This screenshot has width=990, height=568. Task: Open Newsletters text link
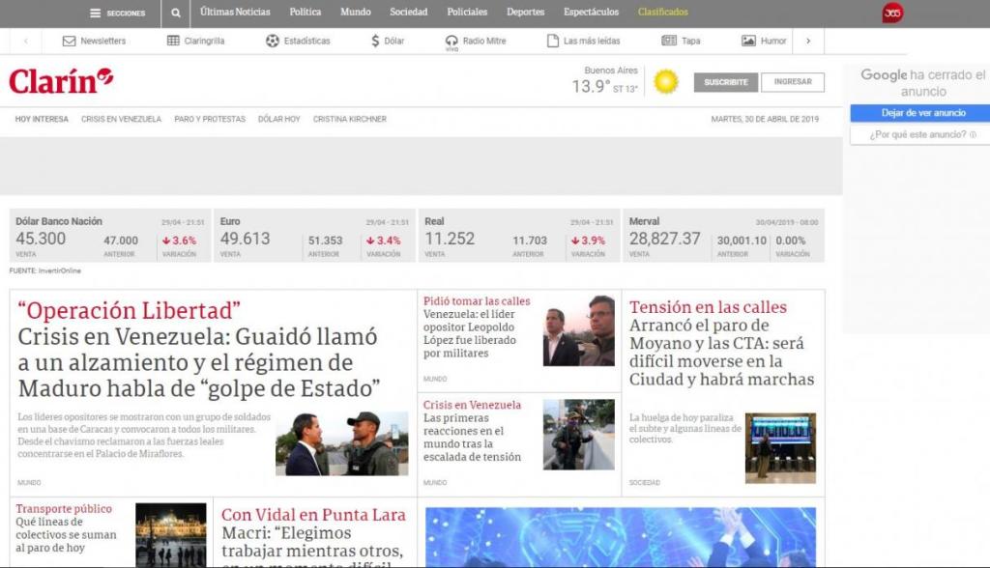click(x=102, y=41)
